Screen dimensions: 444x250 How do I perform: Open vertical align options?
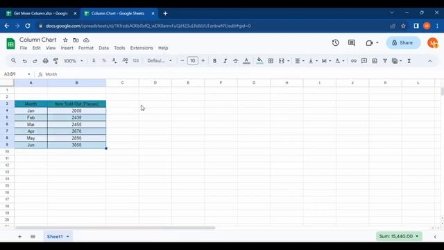pos(313,60)
